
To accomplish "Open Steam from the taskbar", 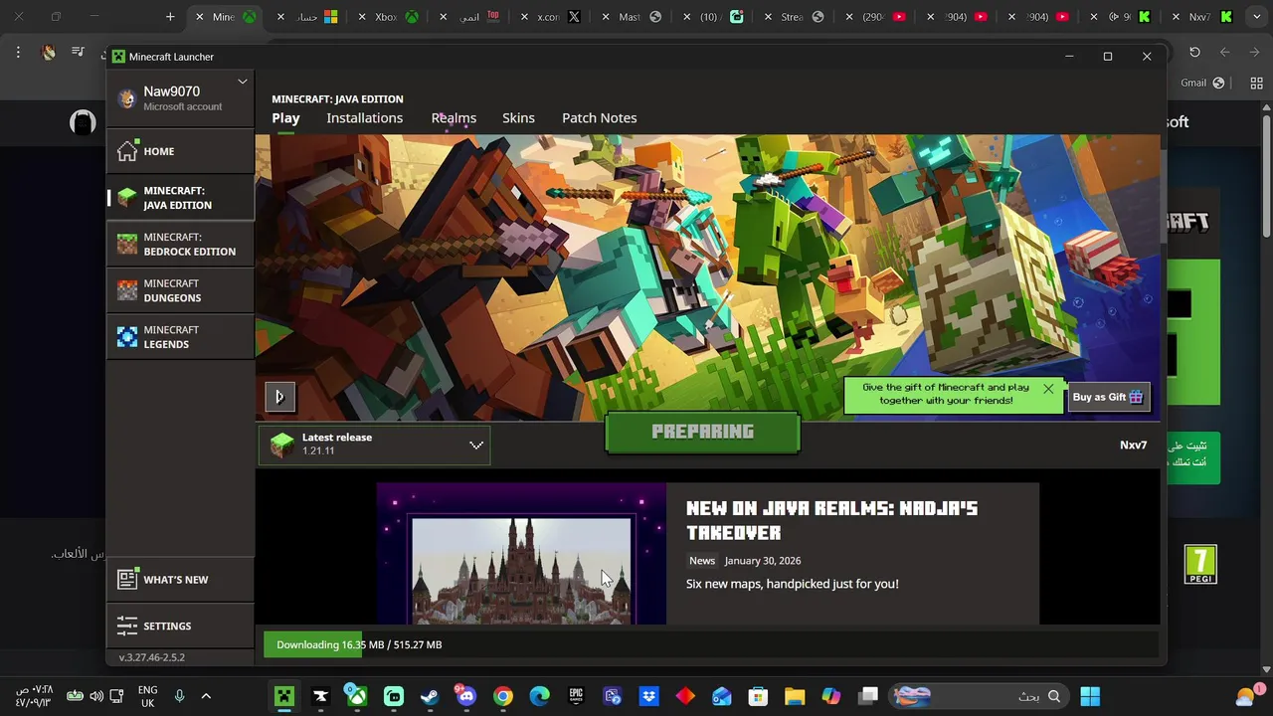I will click(x=430, y=696).
